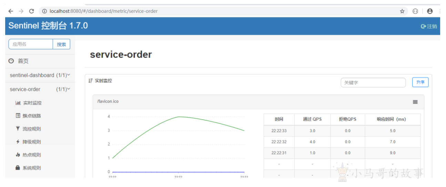446x187 pixels.
Task: Go back with the browser back arrow
Action: pyautogui.click(x=11, y=11)
